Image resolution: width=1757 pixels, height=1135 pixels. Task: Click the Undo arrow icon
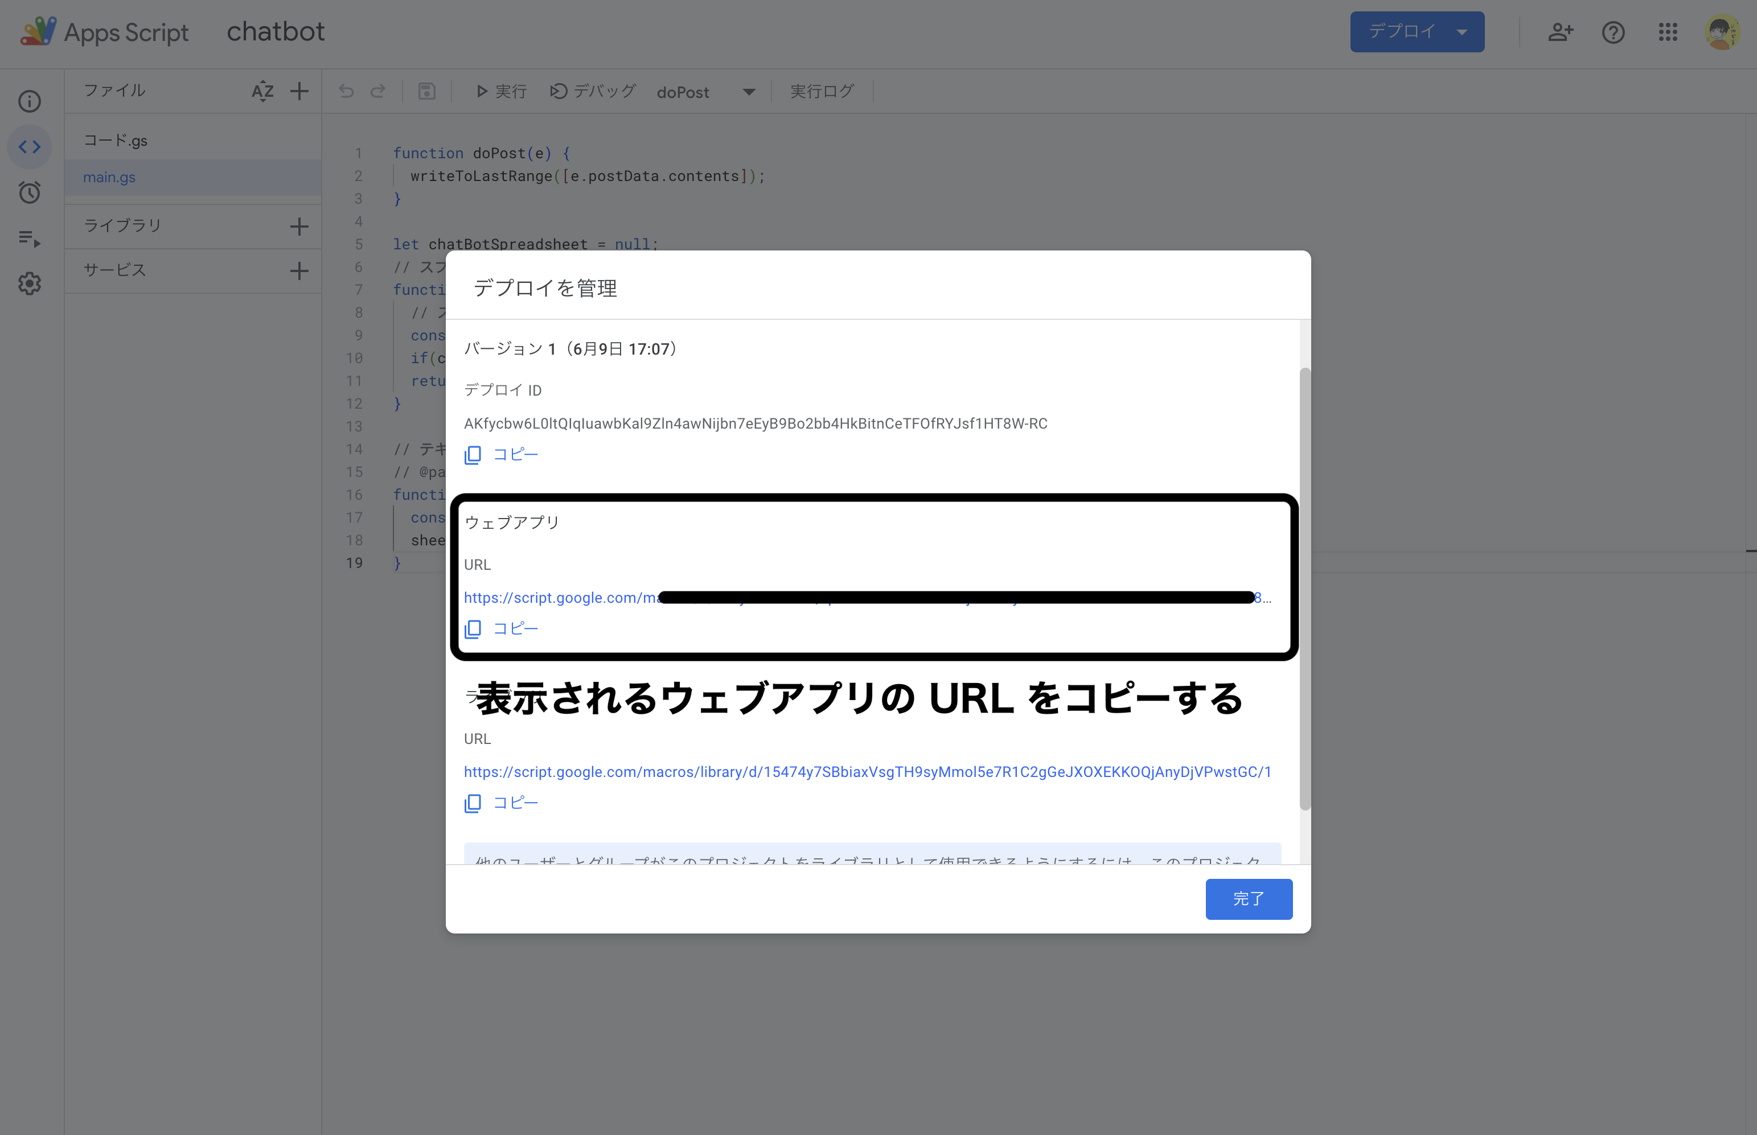point(346,92)
